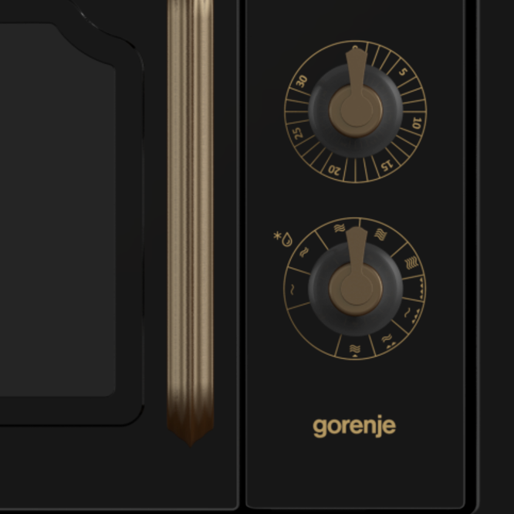
Task: Select the five-wave maximum power icon
Action: click(x=411, y=263)
